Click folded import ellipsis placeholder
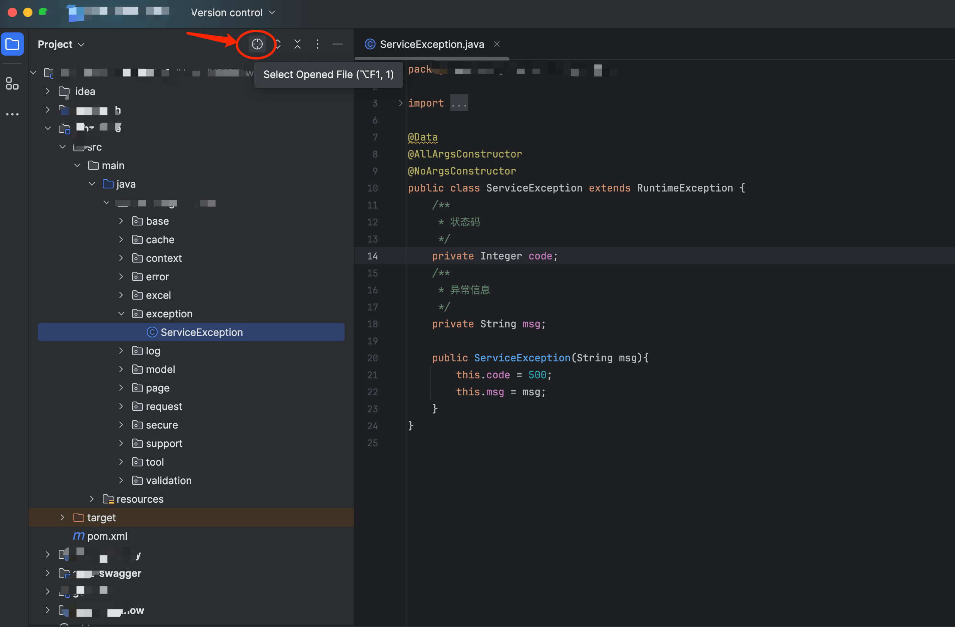Image resolution: width=955 pixels, height=627 pixels. point(459,103)
